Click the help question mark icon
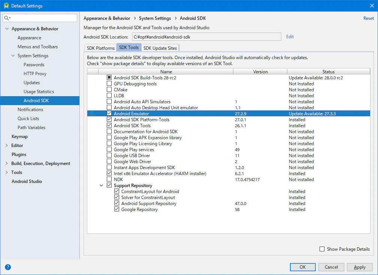The width and height of the screenshot is (378, 275). [8, 267]
